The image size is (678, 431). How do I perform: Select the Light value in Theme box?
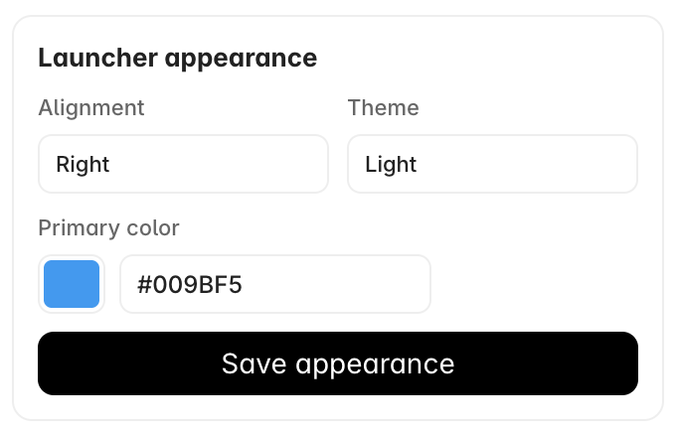pos(391,164)
